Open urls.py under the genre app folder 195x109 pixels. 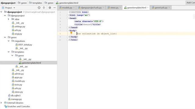click(18, 88)
